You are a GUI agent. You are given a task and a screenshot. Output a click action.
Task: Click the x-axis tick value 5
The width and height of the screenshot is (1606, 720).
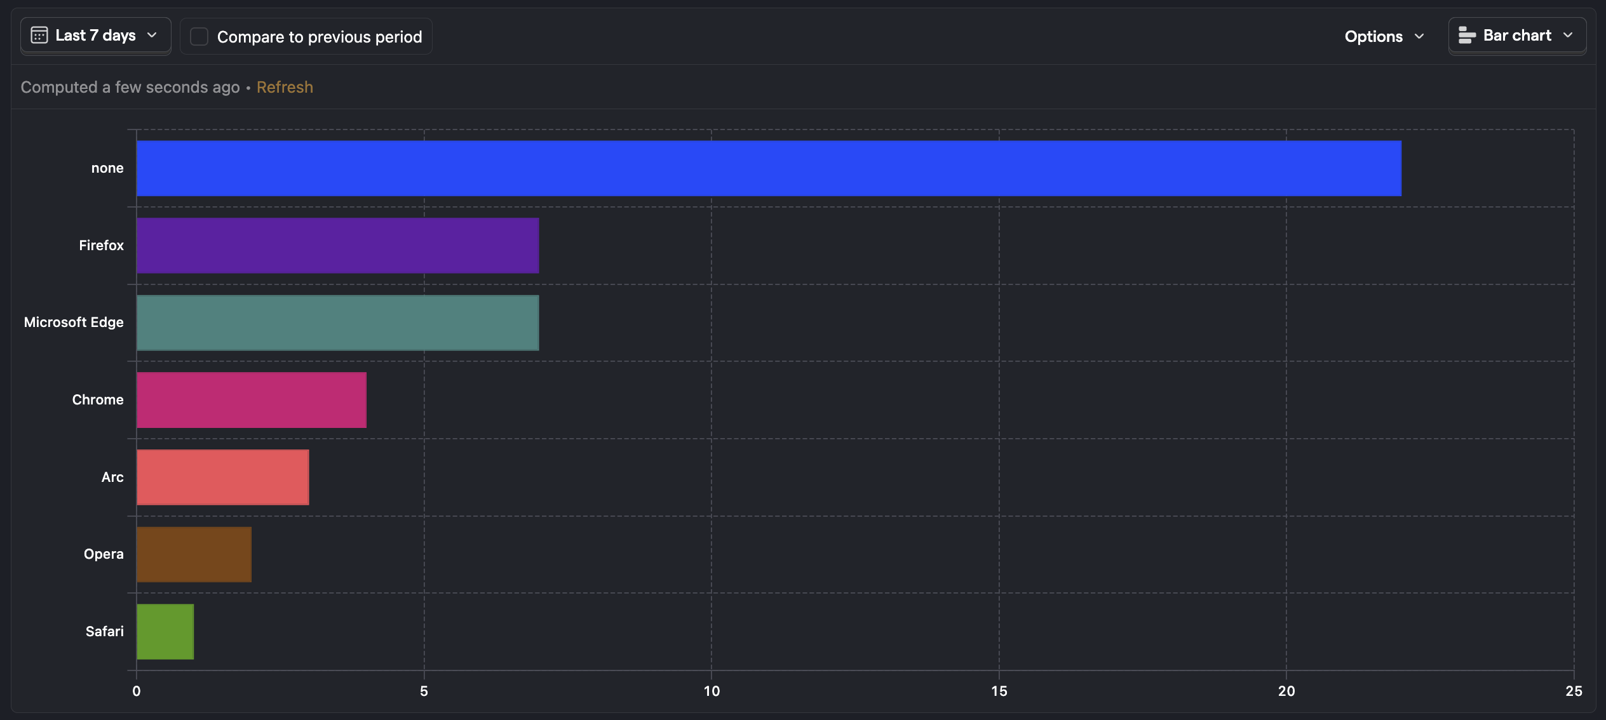pos(424,691)
